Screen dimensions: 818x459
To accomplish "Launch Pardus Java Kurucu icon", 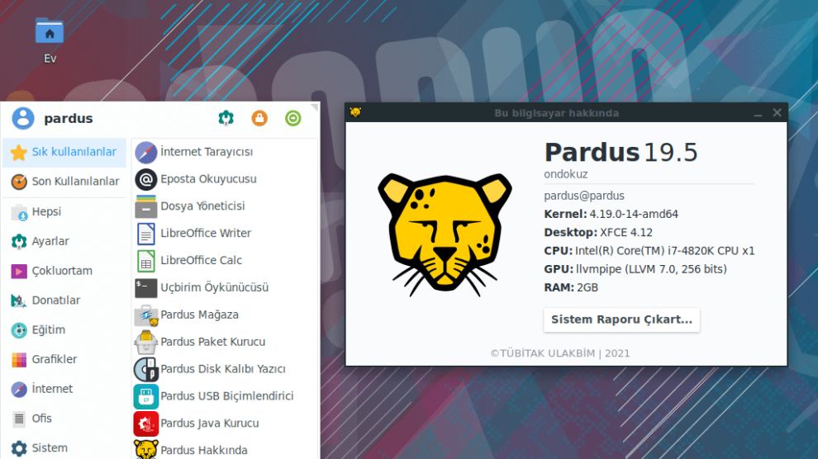I will tap(145, 423).
